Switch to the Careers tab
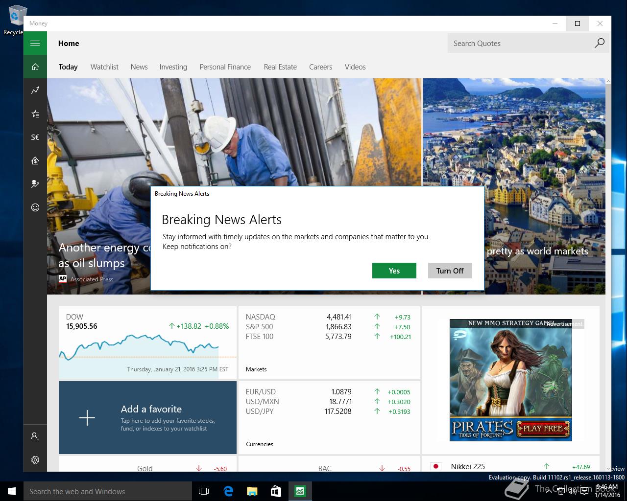 coord(321,67)
